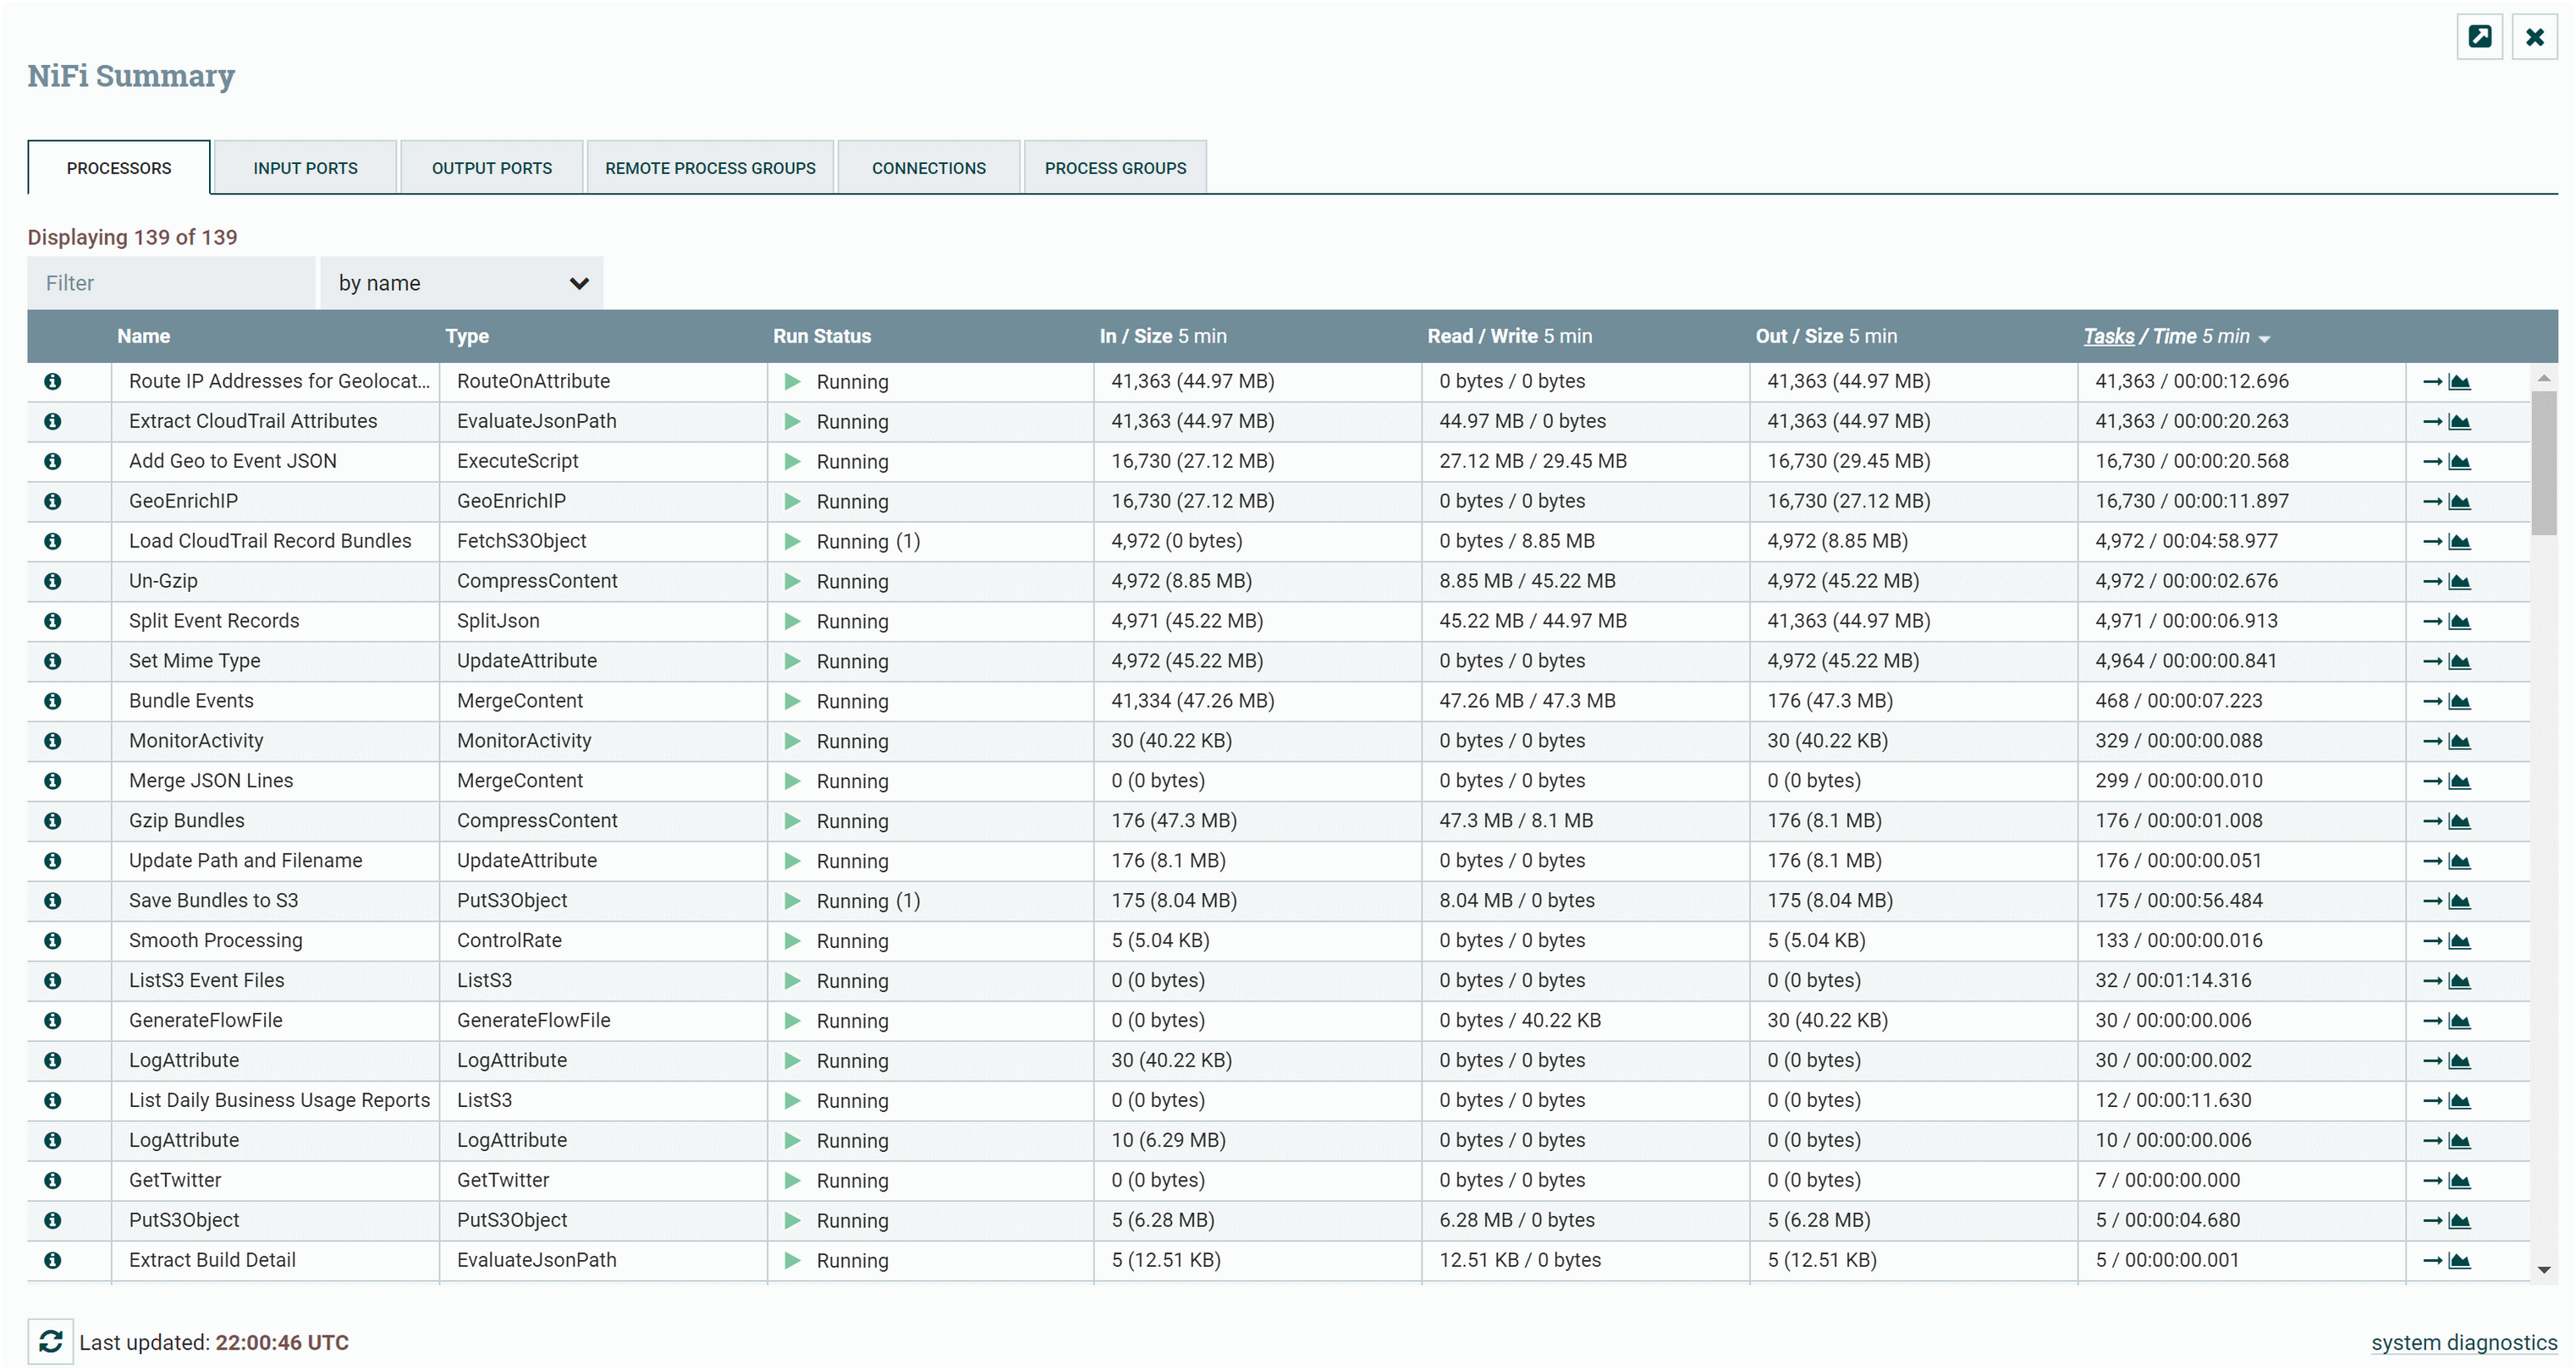This screenshot has width=2576, height=1370.
Task: Refresh the summary table
Action: 51,1342
